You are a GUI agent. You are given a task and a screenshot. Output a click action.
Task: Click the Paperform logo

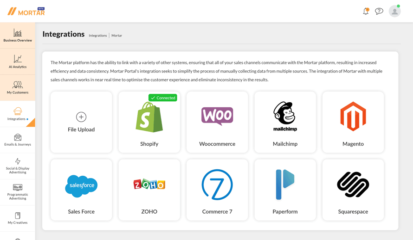285,185
